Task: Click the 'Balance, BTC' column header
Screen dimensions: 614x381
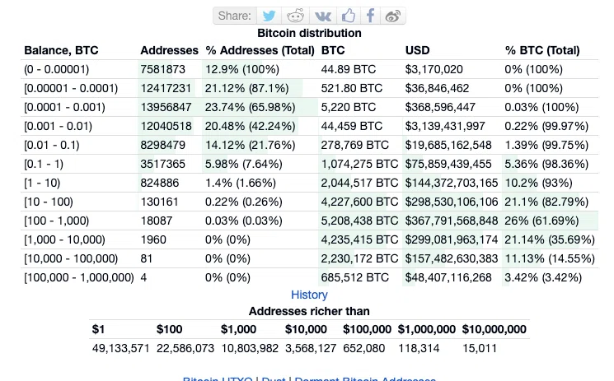Action: coord(61,50)
